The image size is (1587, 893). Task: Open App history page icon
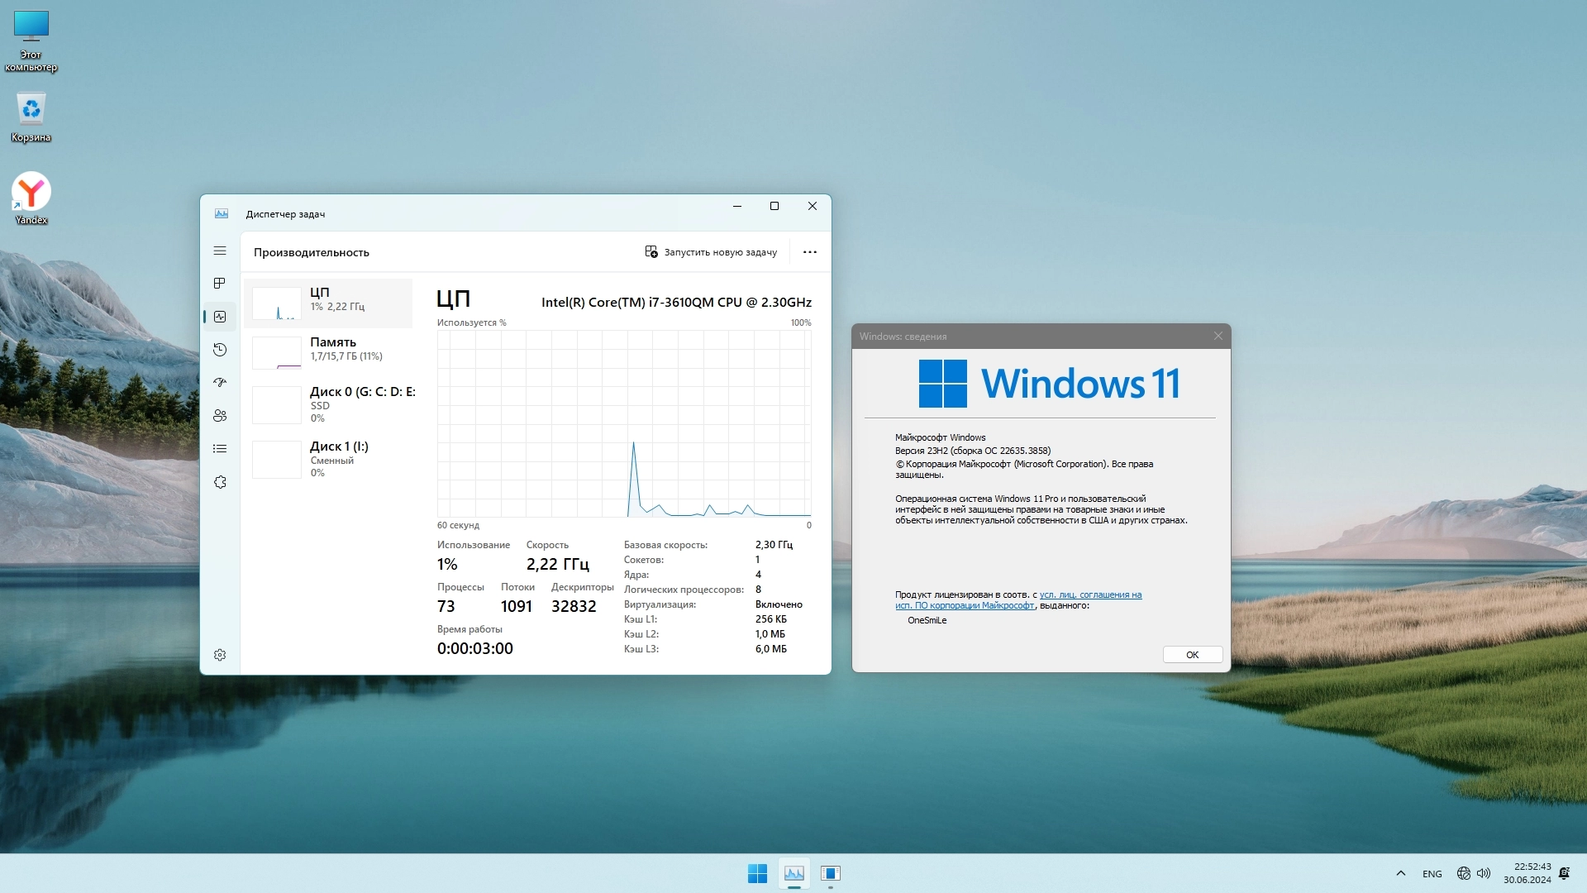220,350
